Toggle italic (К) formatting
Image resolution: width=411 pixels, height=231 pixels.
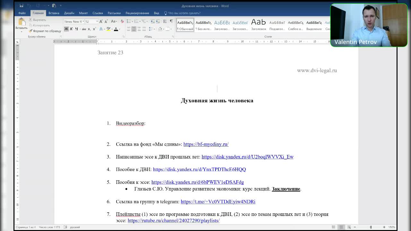point(71,29)
